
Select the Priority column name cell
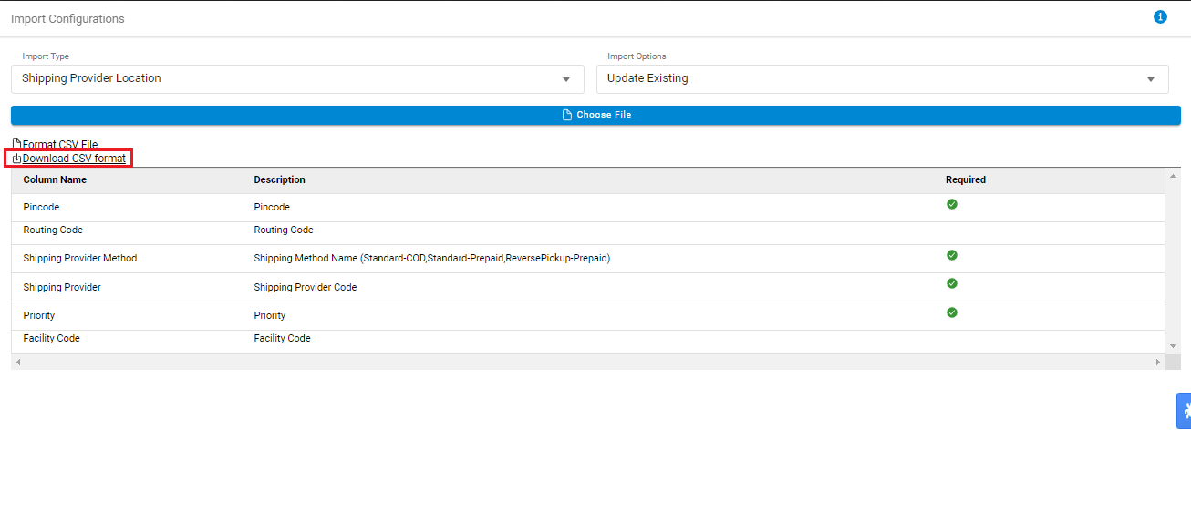pyautogui.click(x=39, y=316)
